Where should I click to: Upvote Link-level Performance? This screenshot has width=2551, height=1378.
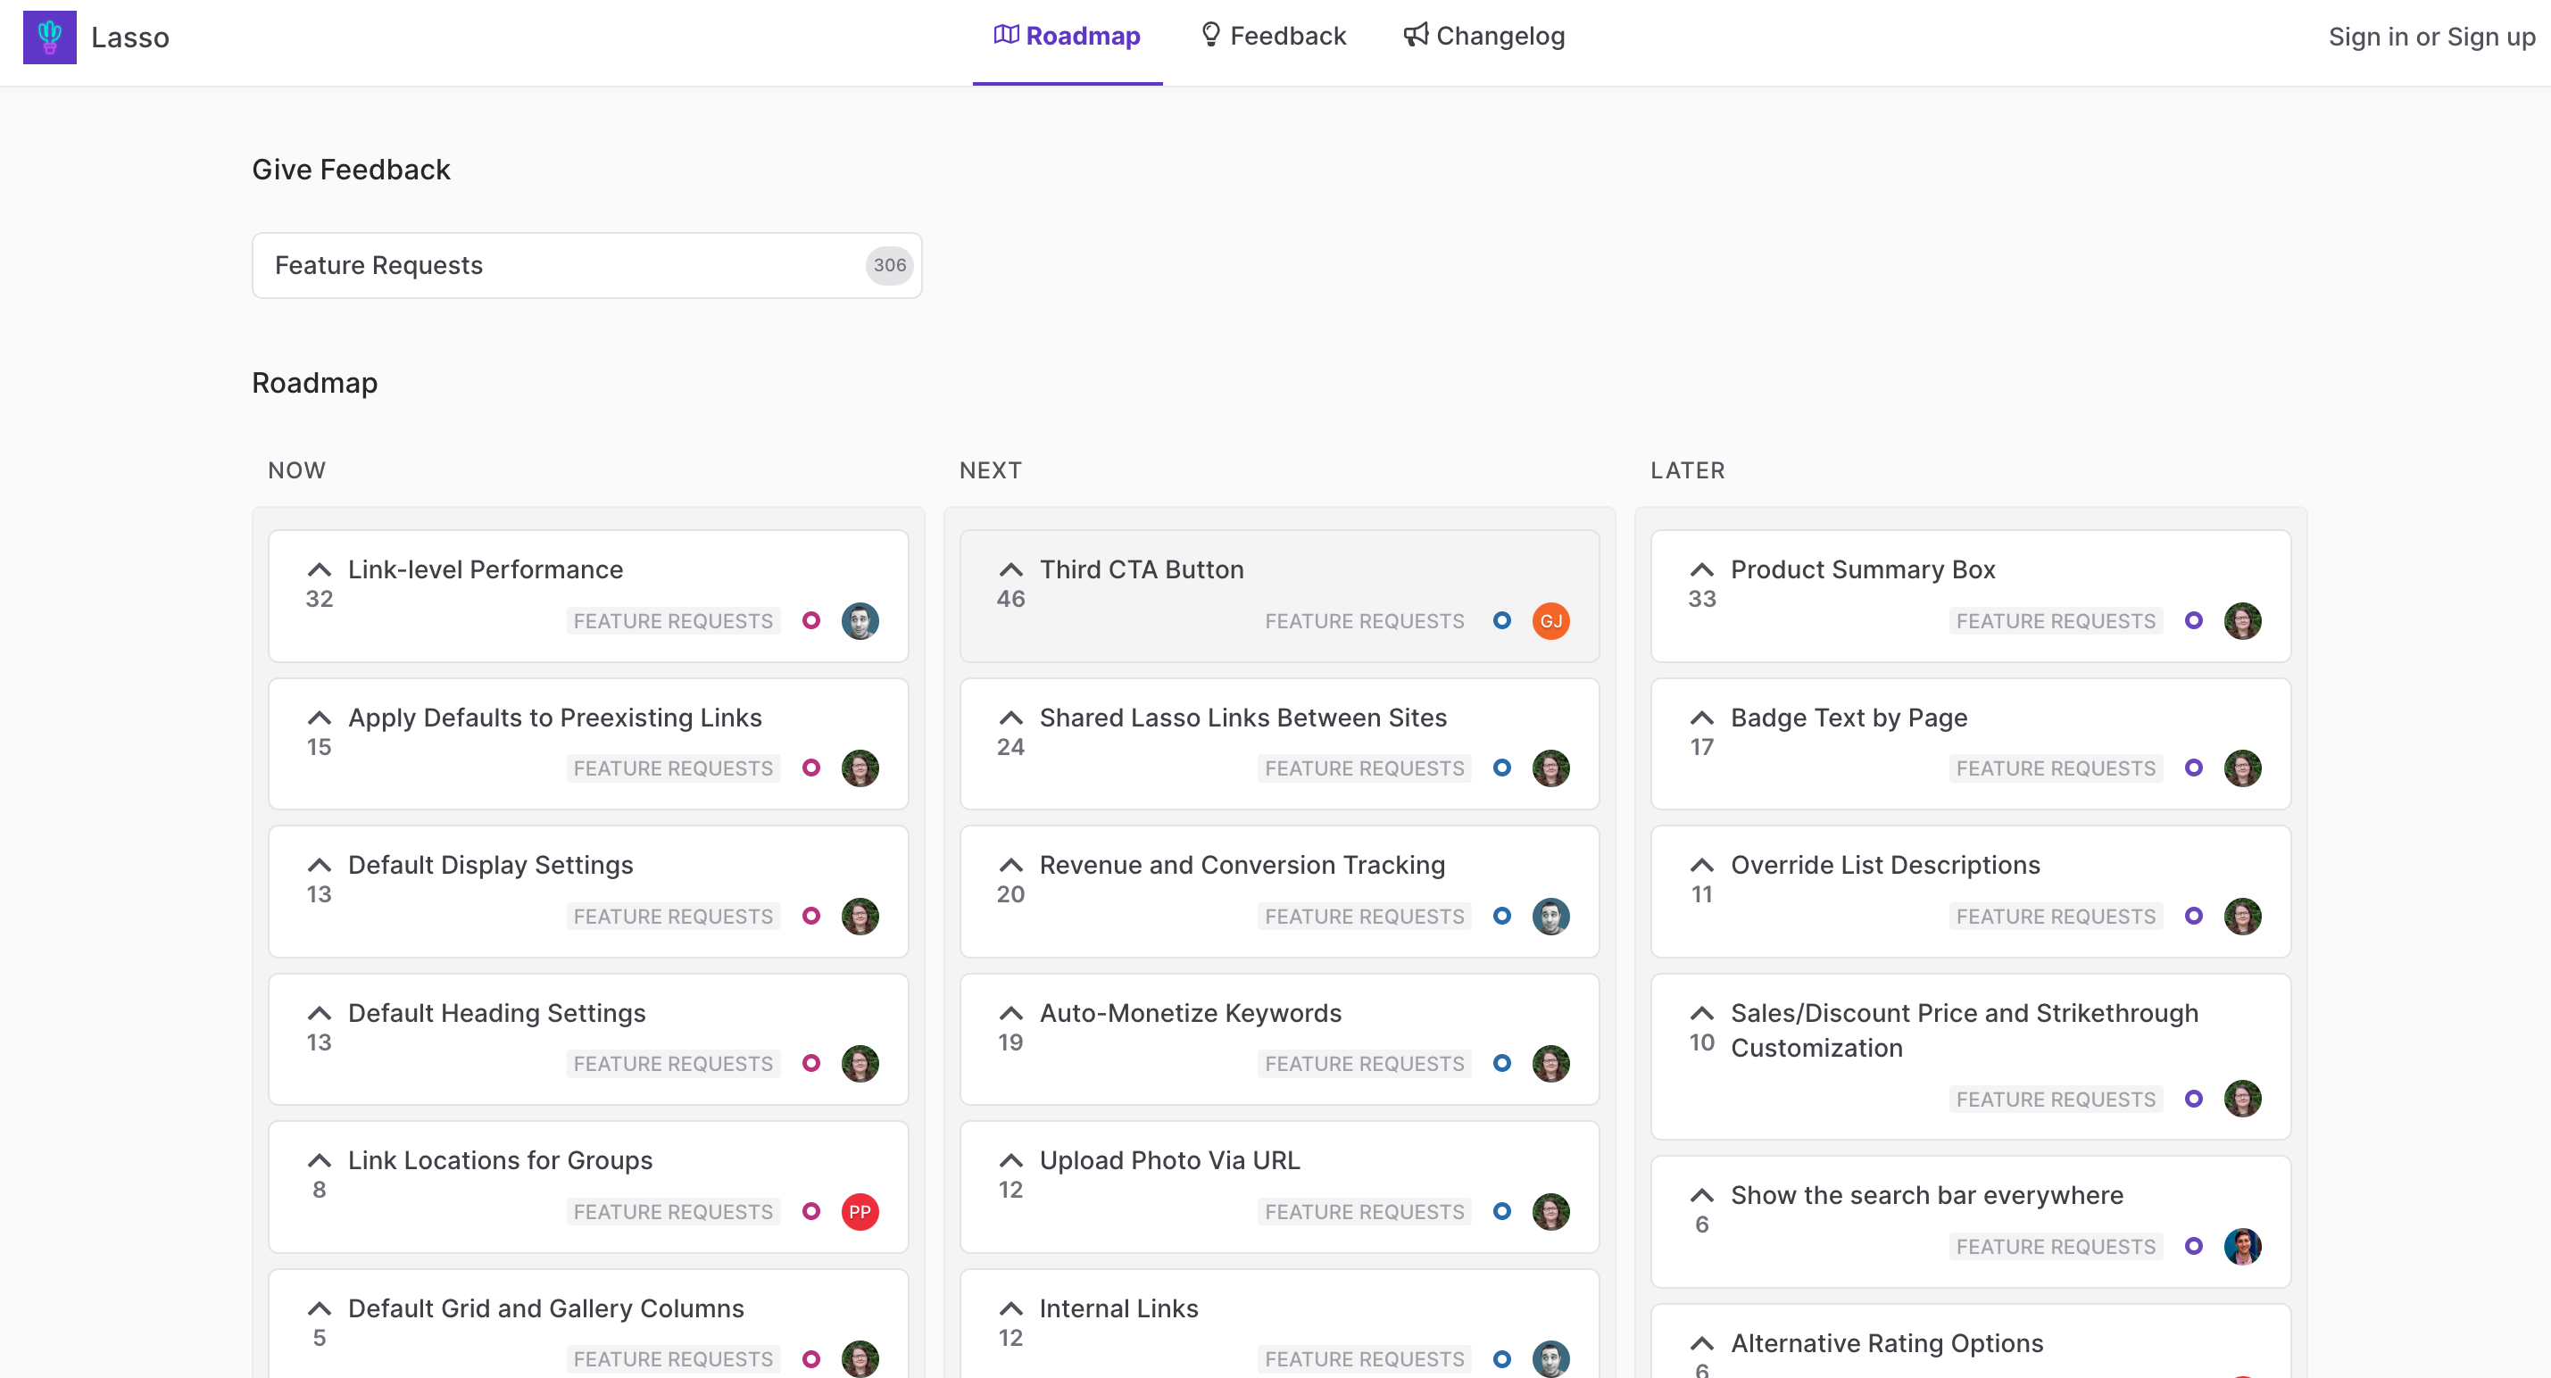(318, 570)
